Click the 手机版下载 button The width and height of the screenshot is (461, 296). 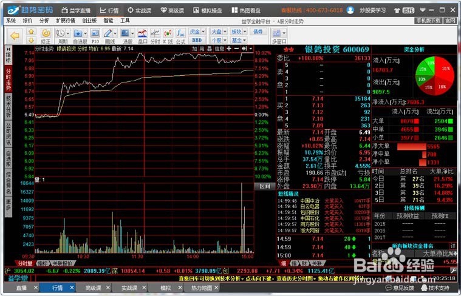coord(428,21)
